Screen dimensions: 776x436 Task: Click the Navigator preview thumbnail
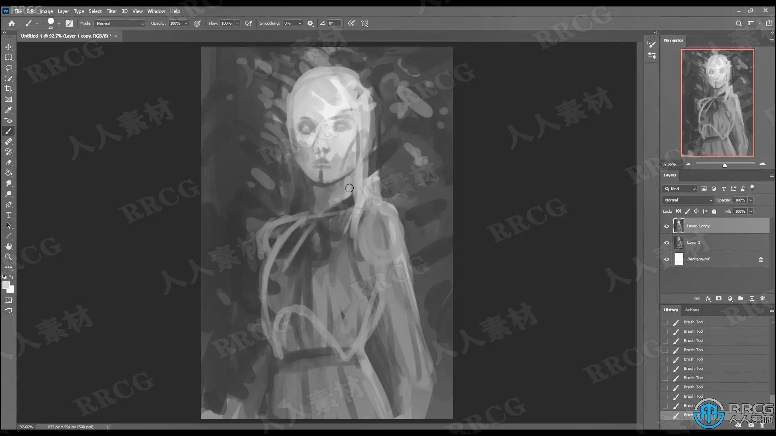pyautogui.click(x=717, y=103)
